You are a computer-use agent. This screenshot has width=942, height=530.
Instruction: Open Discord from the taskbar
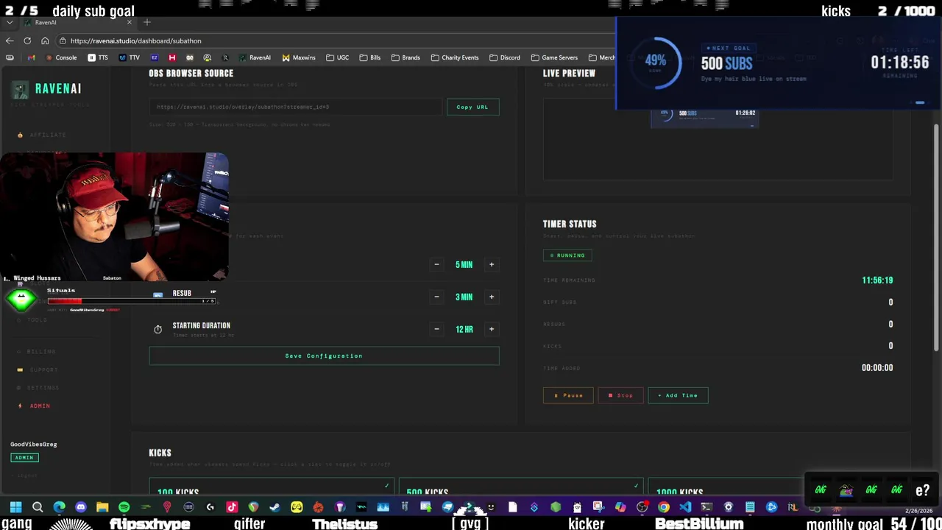pyautogui.click(x=80, y=507)
